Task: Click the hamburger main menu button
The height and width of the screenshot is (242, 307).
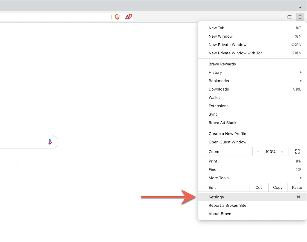Action: coord(300,17)
